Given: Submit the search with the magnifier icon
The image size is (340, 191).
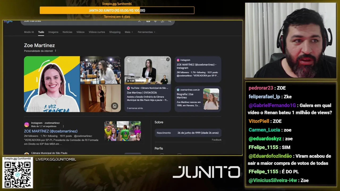Looking at the screenshot, I should click(169, 21).
